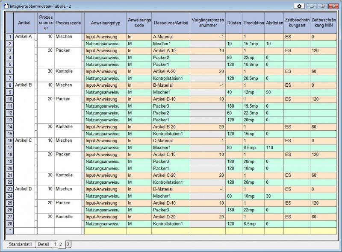The image size is (342, 252).
Task: Maximize the Integrierte Stammdaten-Tabelle window
Action: click(322, 6)
